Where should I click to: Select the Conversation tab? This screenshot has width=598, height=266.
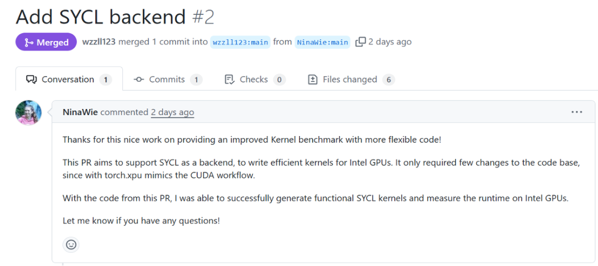coord(69,79)
